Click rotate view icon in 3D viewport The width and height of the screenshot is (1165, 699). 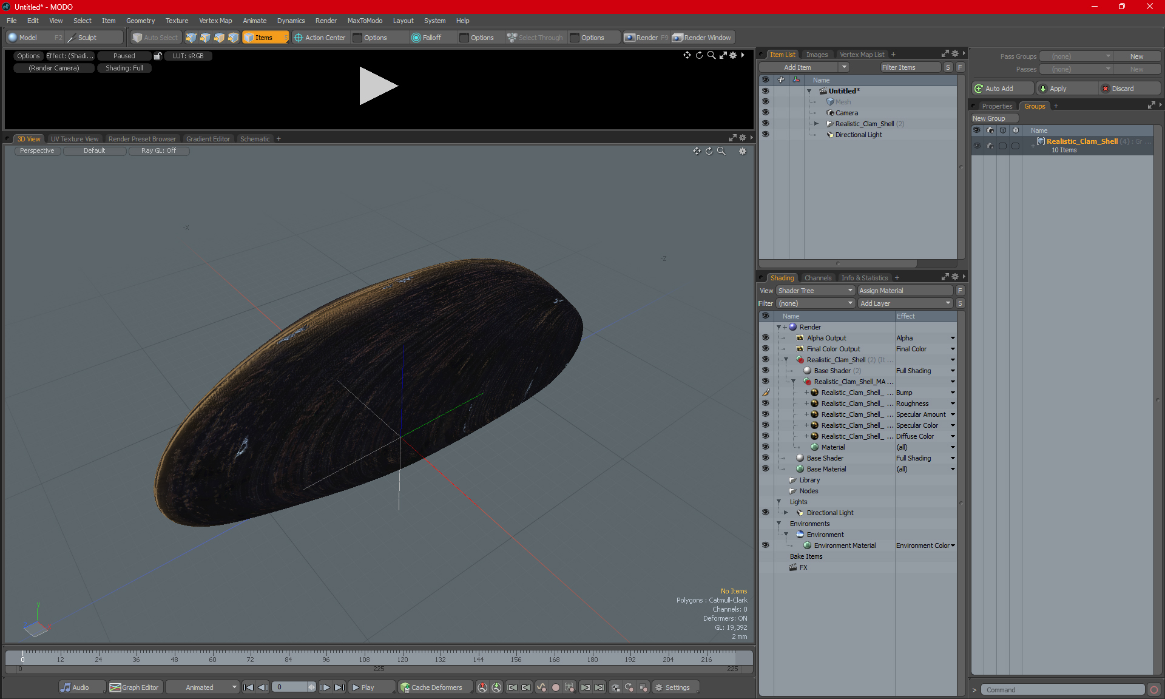(x=709, y=151)
